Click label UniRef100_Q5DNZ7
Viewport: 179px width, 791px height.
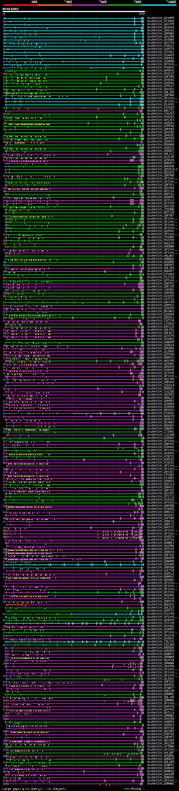pyautogui.click(x=161, y=151)
